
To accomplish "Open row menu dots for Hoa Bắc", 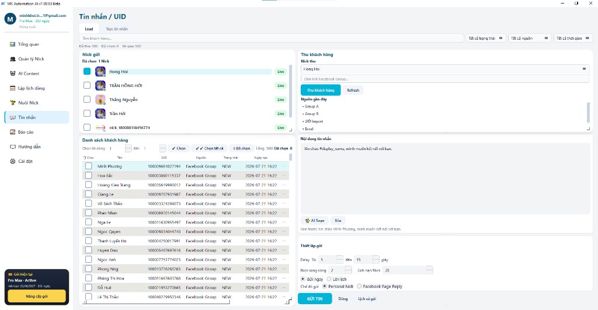I will (284, 175).
